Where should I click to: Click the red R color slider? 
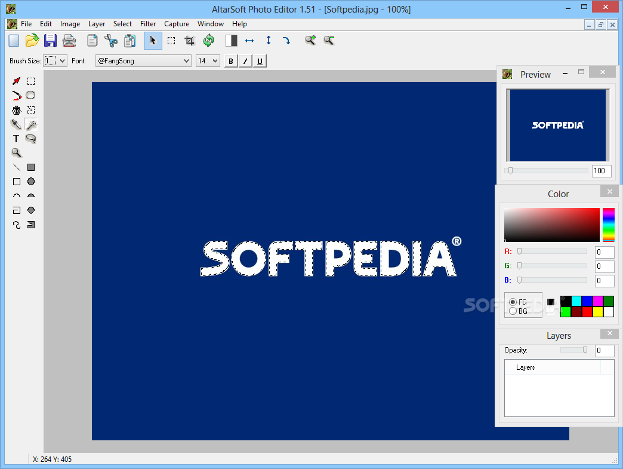click(x=552, y=252)
